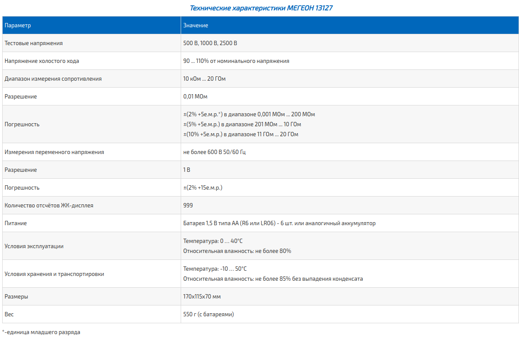Click 'Диапазон измерения сопротивления' cell

[x=91, y=79]
